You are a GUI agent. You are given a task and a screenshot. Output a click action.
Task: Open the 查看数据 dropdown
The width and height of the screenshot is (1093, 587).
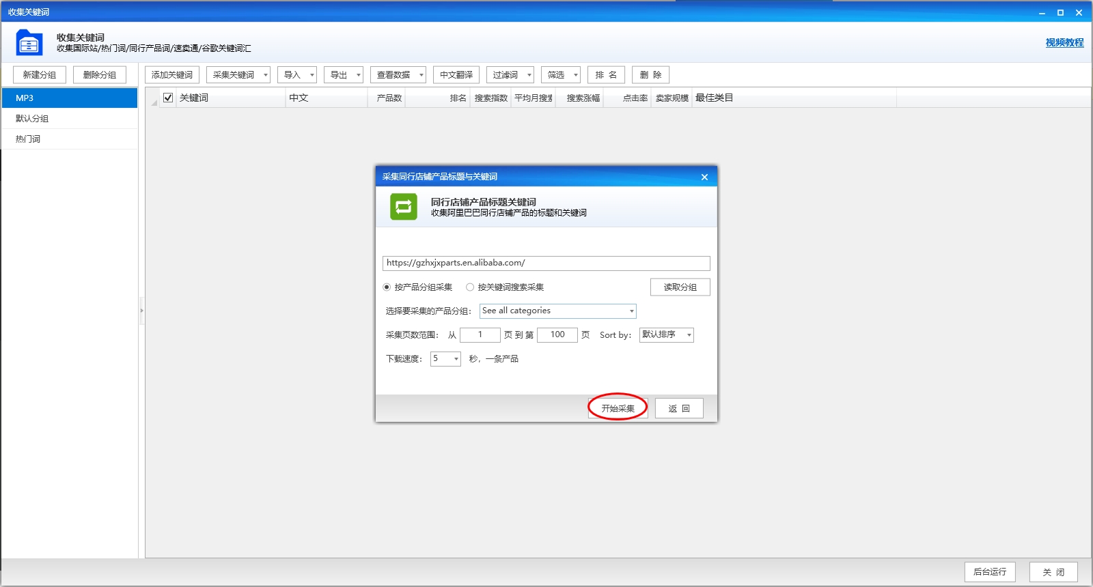[x=398, y=75]
